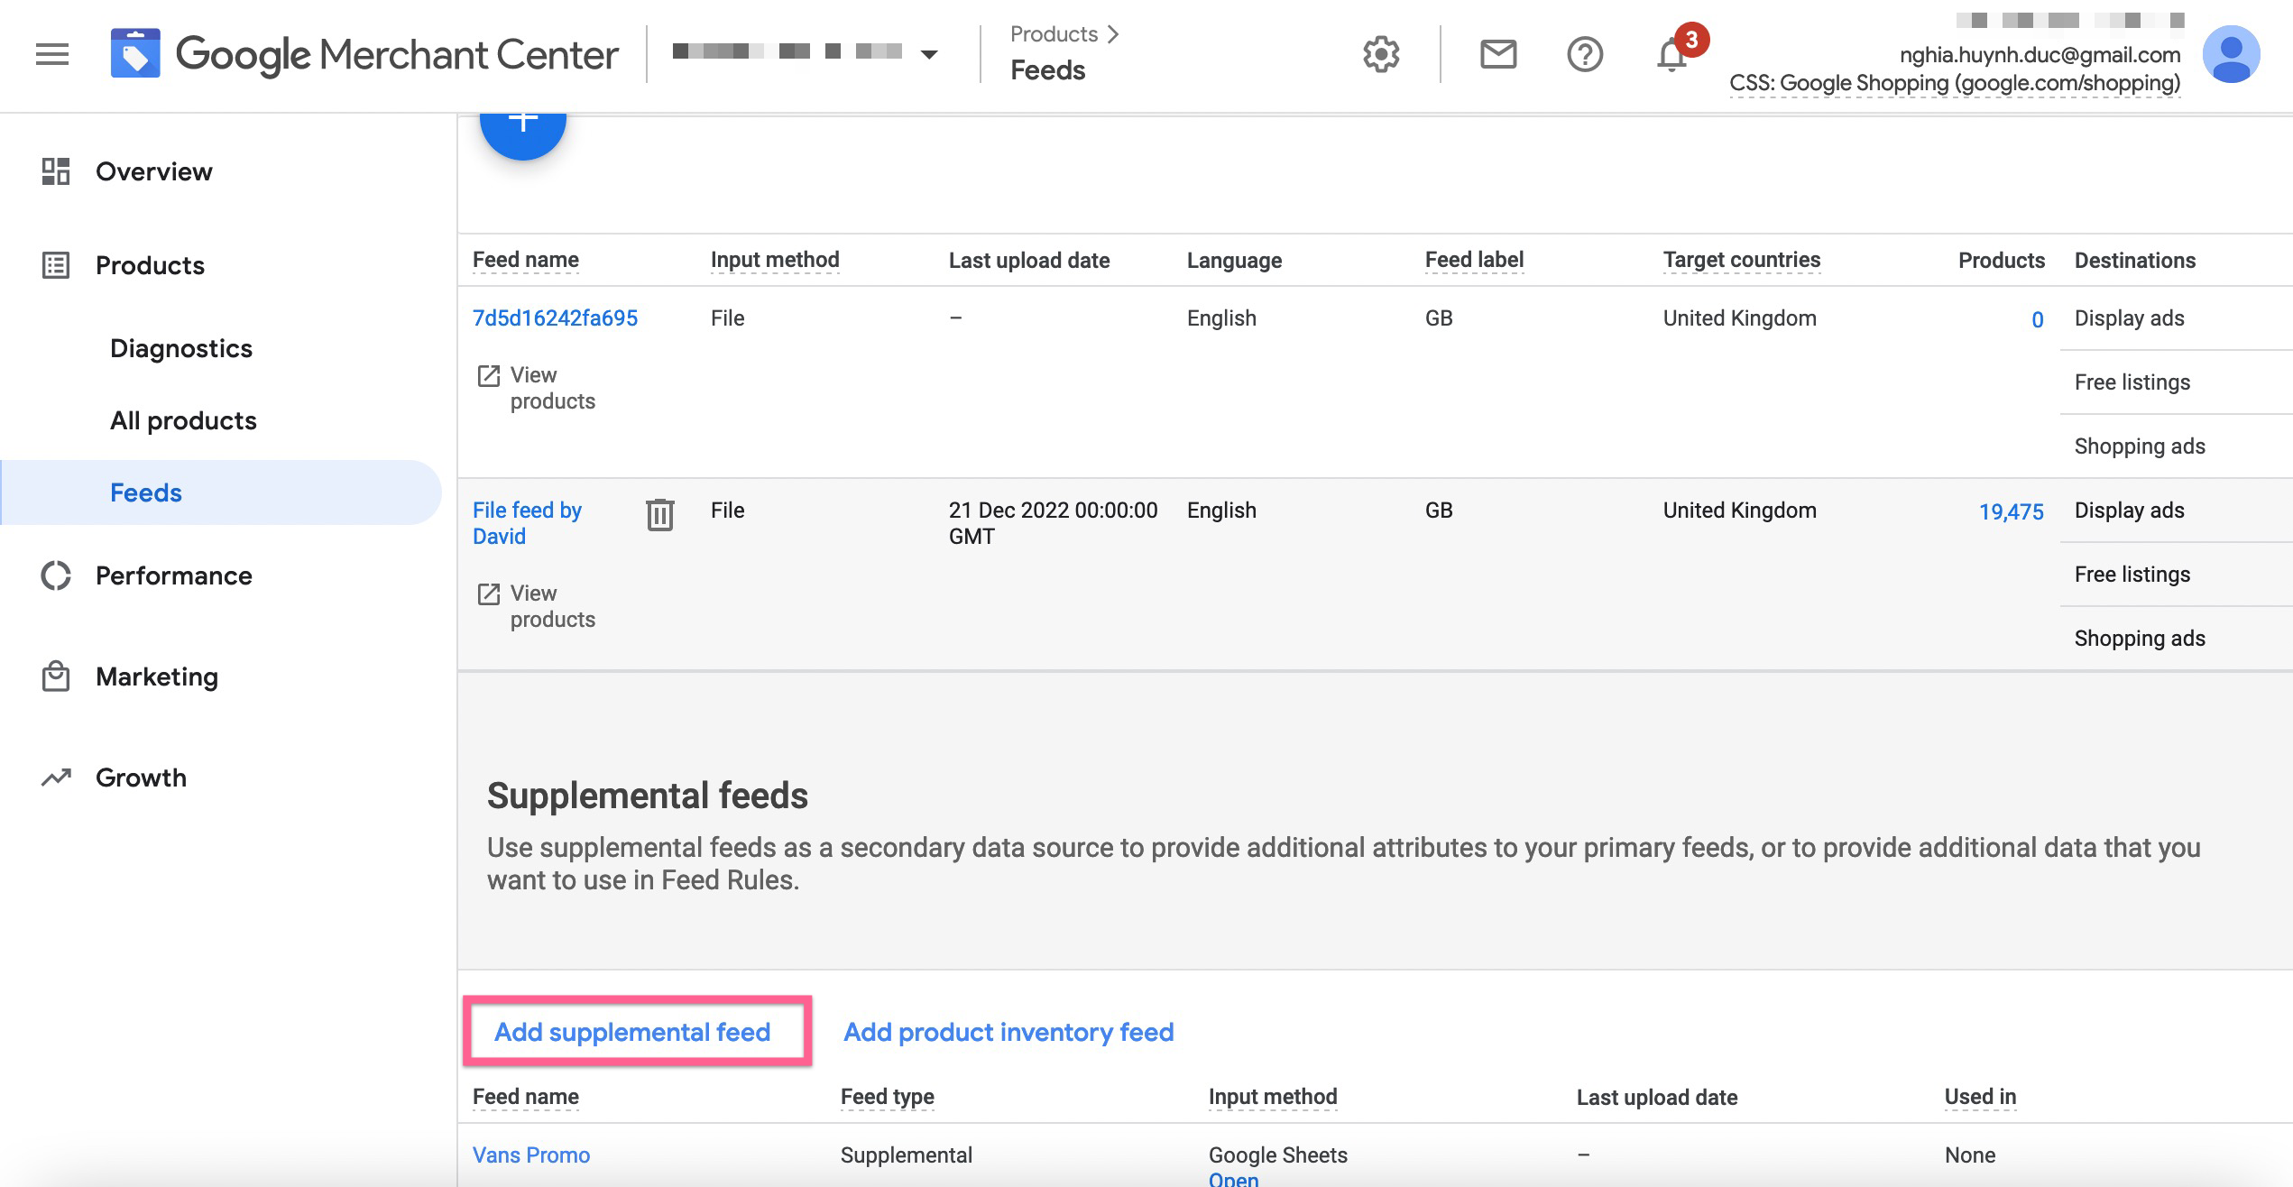Image resolution: width=2293 pixels, height=1187 pixels.
Task: Click the Language column header
Action: 1234,261
